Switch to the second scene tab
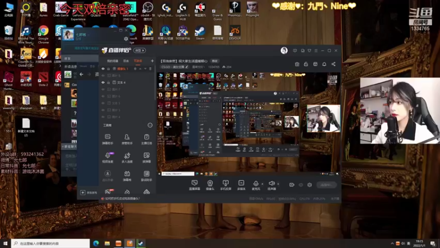 click(126, 61)
